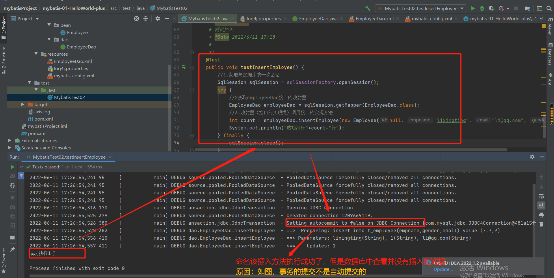
Task: Open Run panel settings gear
Action: (x=532, y=157)
